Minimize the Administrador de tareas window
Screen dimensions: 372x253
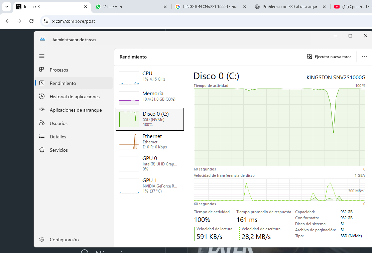335,36
